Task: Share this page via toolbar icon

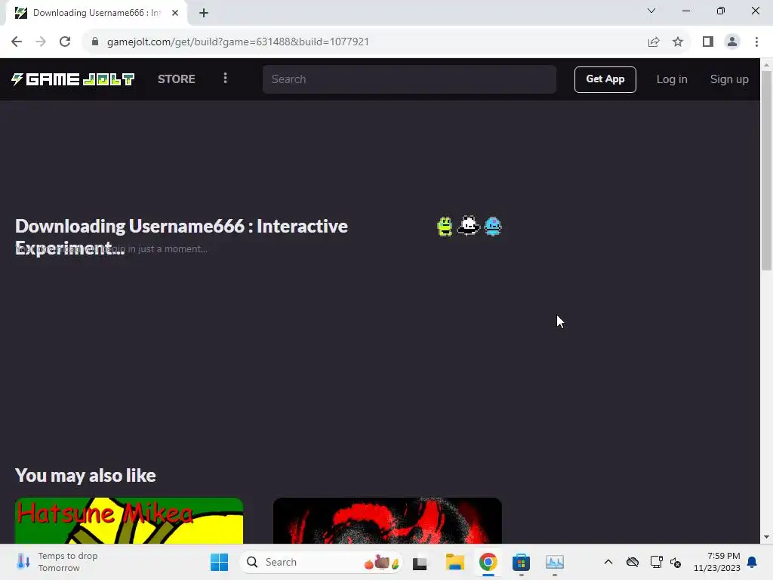Action: tap(654, 42)
